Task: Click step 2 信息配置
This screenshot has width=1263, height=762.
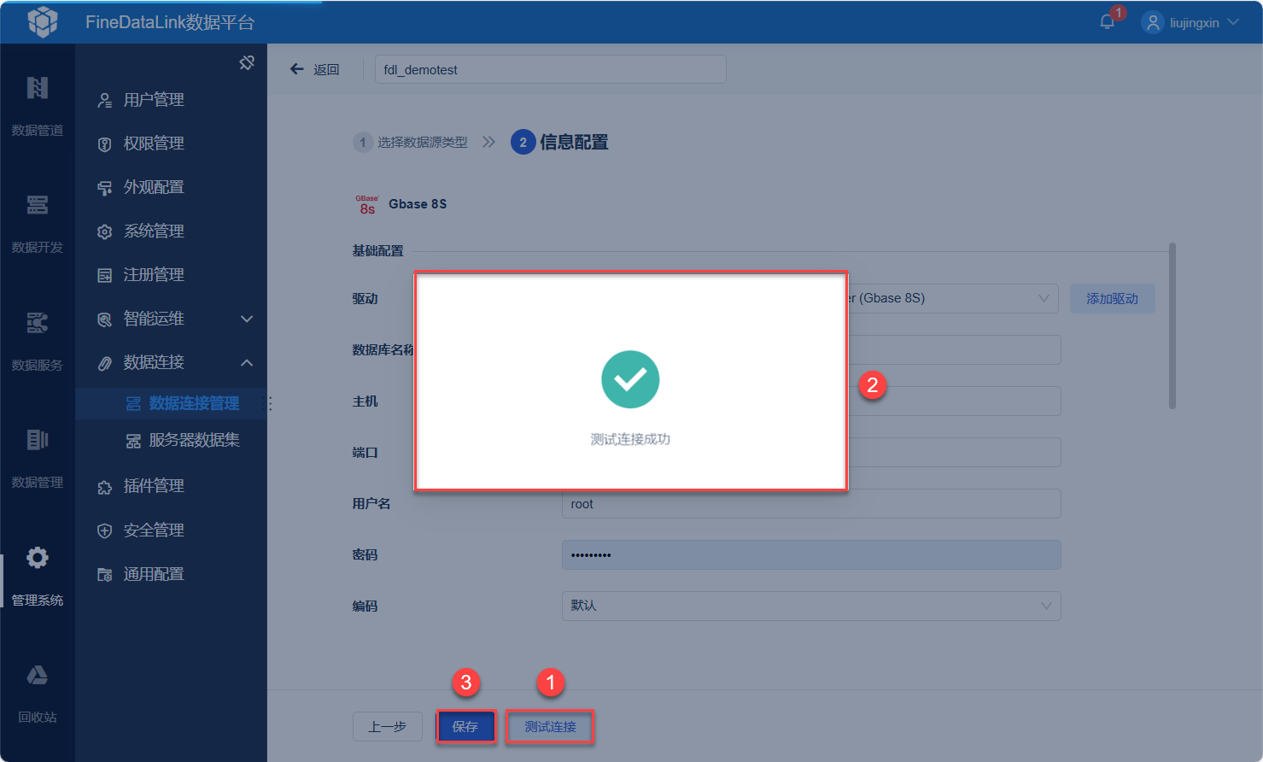Action: pyautogui.click(x=560, y=142)
